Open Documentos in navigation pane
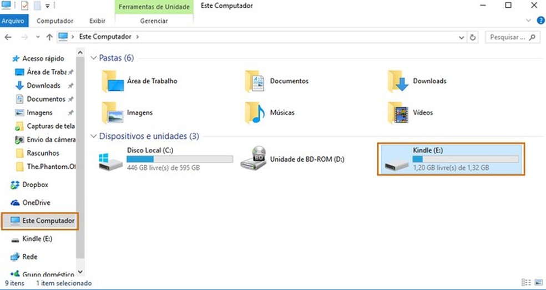 [41, 99]
